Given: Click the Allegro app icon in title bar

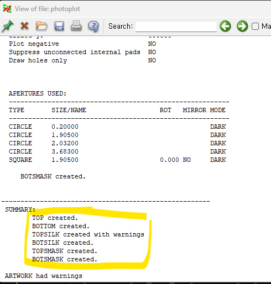Looking at the screenshot, I should pyautogui.click(x=7, y=9).
